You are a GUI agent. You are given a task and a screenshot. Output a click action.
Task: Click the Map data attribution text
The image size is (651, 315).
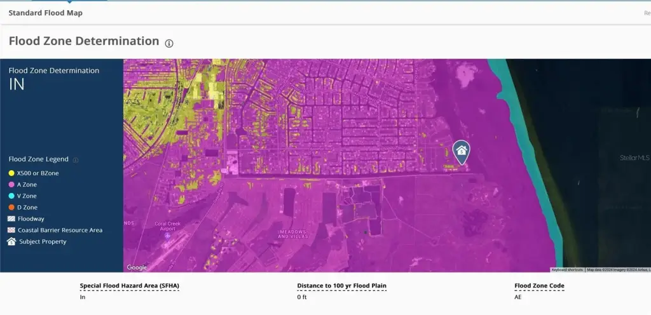617,270
